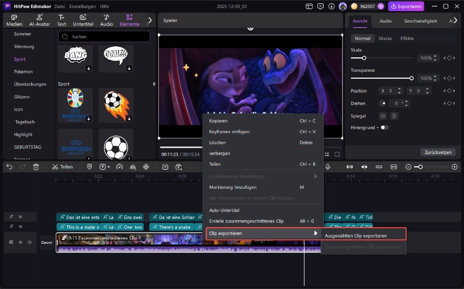Click the flaming soccer ball sticker
Image resolution: width=464 pixels, height=289 pixels.
coord(115,105)
